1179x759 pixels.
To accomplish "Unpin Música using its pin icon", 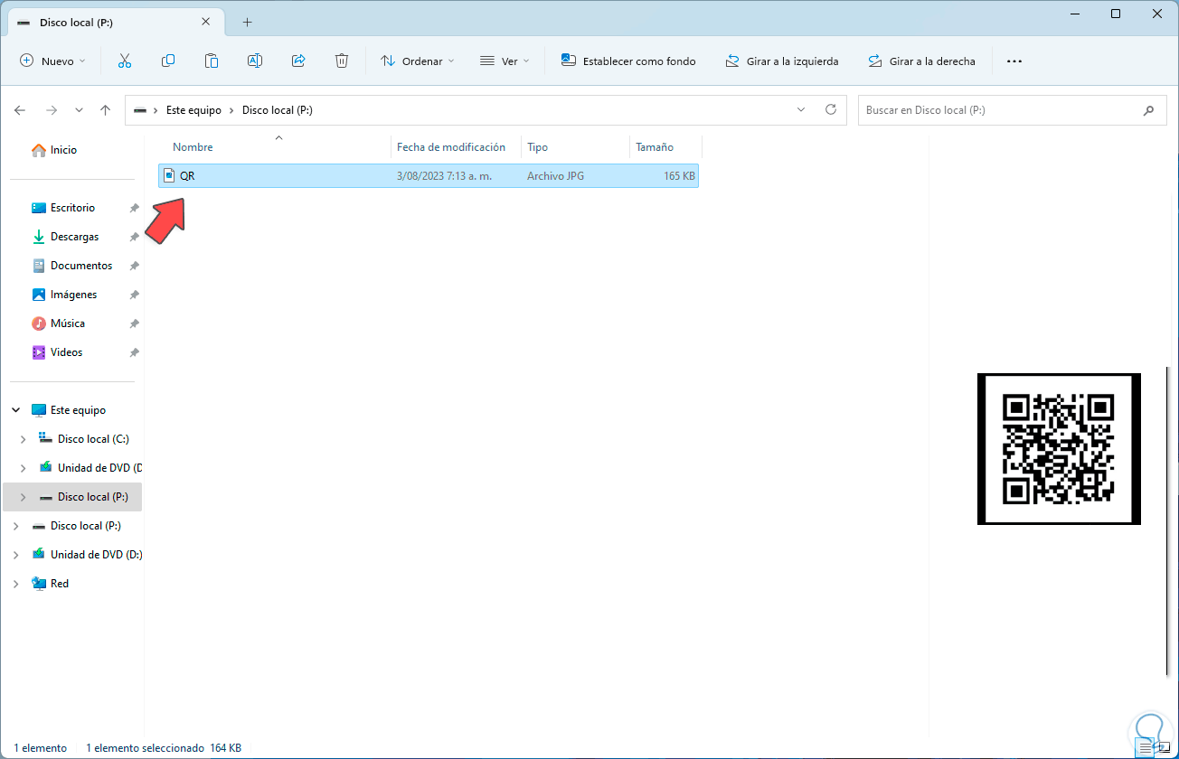I will coord(134,323).
